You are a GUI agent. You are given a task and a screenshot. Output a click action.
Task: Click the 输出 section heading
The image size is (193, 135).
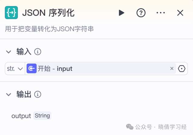tap(24, 94)
